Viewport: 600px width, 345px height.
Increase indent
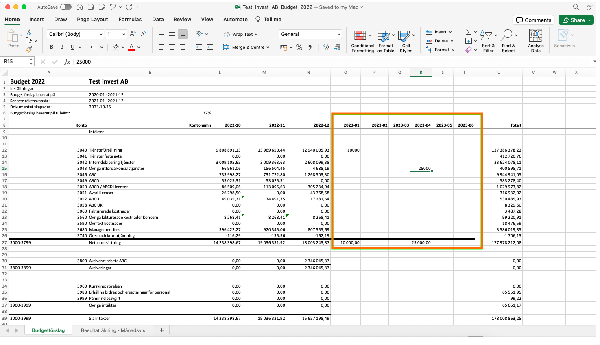(x=210, y=47)
